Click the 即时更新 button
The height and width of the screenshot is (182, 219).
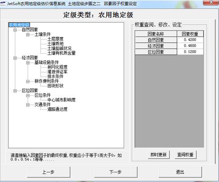pos(159,155)
